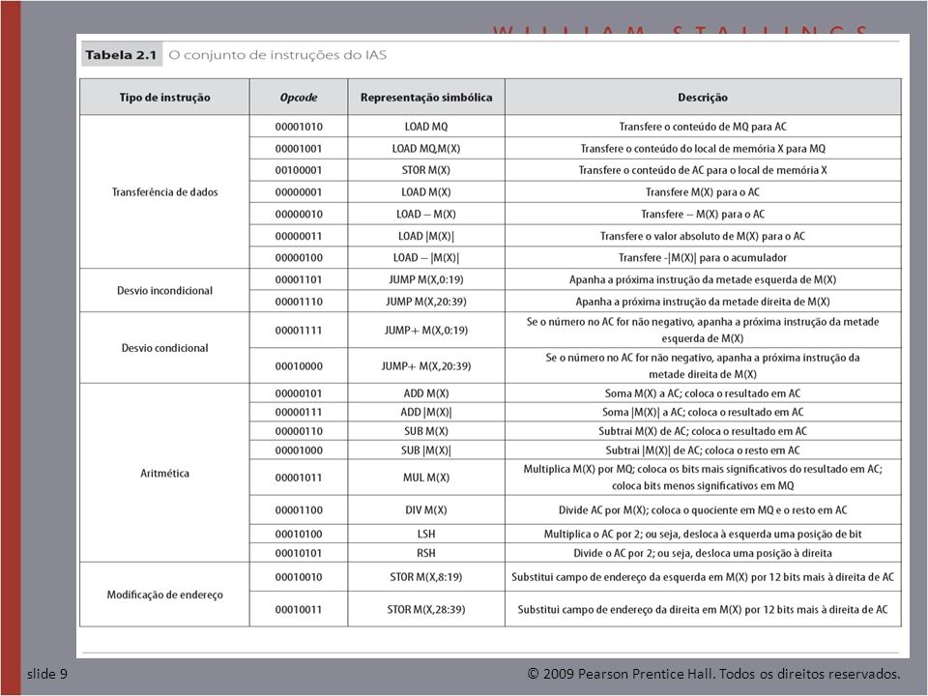Click 'Apanha a próxima instrução da metade direita de M(X)'

703,302
